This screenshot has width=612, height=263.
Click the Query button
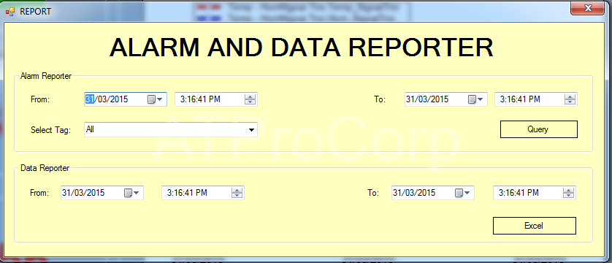click(x=539, y=129)
